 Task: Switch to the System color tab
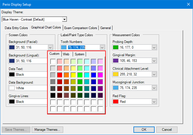coord(80,54)
